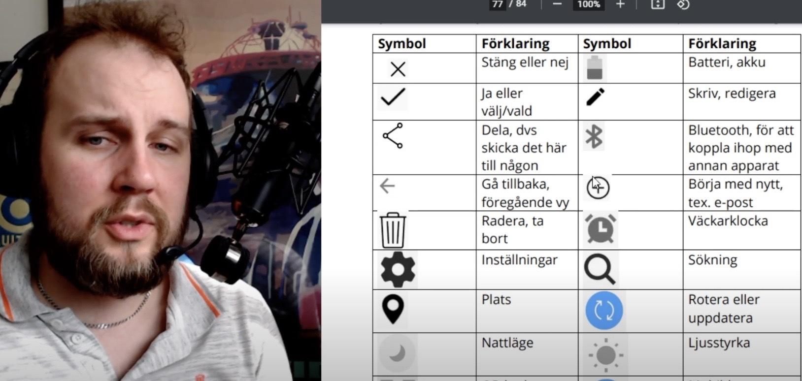Image resolution: width=802 pixels, height=381 pixels.
Task: Click the X close symbol in table
Action: tap(398, 69)
